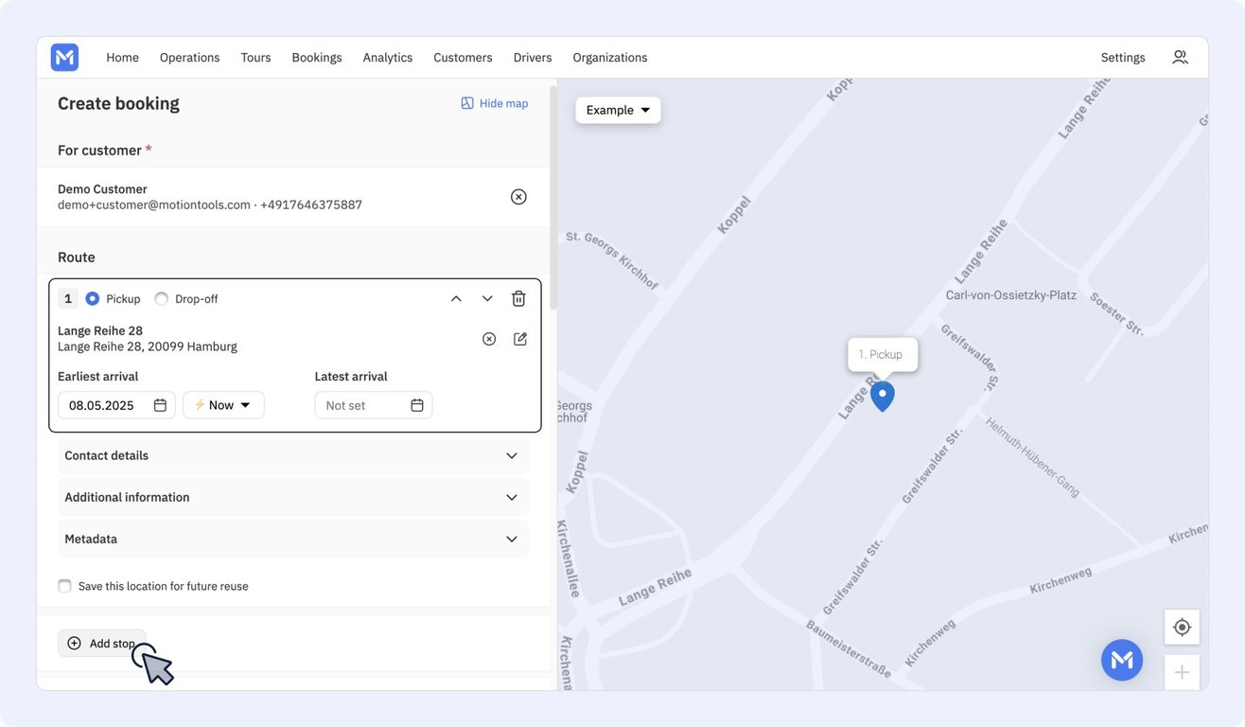The height and width of the screenshot is (727, 1245).
Task: Open the Now time dropdown
Action: [x=223, y=405]
